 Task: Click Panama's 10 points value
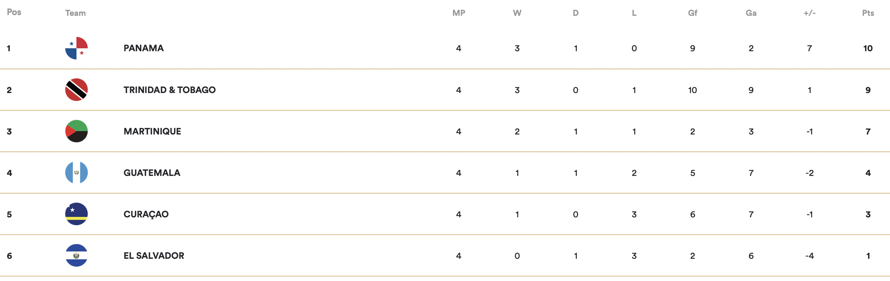pos(868,48)
